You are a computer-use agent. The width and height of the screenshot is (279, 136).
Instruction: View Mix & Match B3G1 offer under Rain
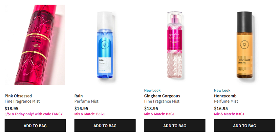[x=90, y=114]
